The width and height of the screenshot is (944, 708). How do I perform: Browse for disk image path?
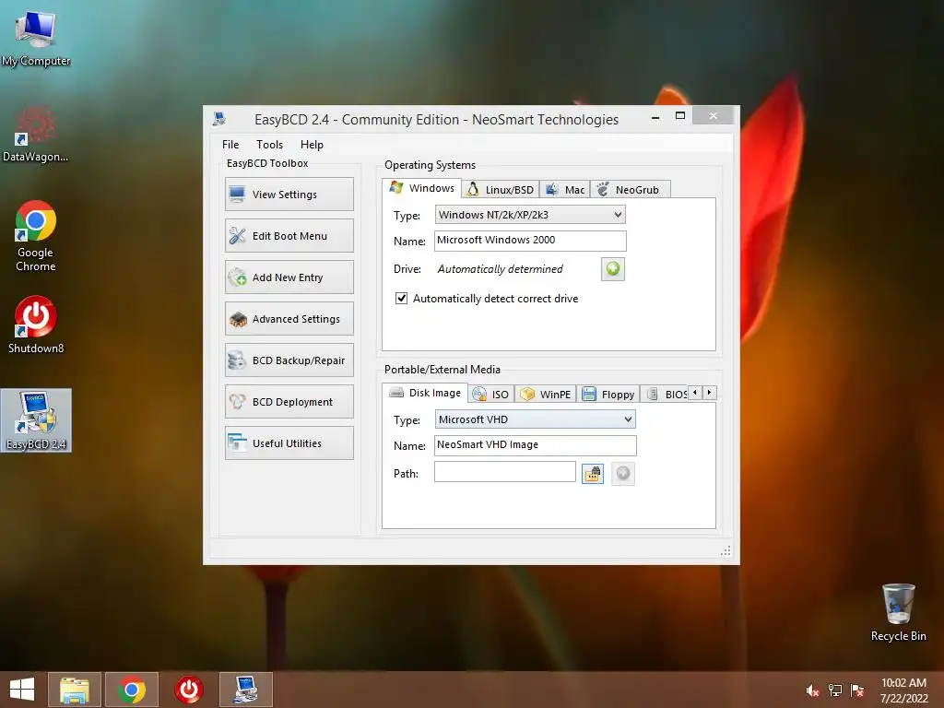(x=593, y=474)
